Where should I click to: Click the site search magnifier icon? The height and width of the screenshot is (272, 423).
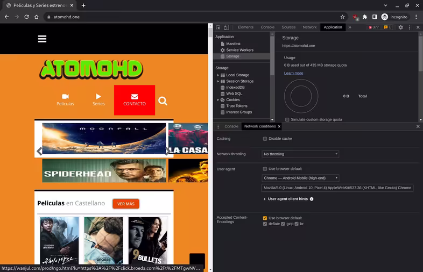click(x=163, y=101)
